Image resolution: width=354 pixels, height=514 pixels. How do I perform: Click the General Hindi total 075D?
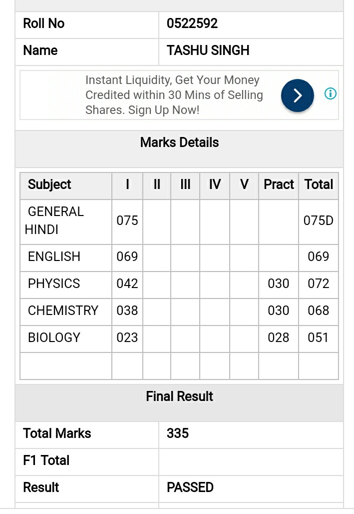tap(319, 220)
